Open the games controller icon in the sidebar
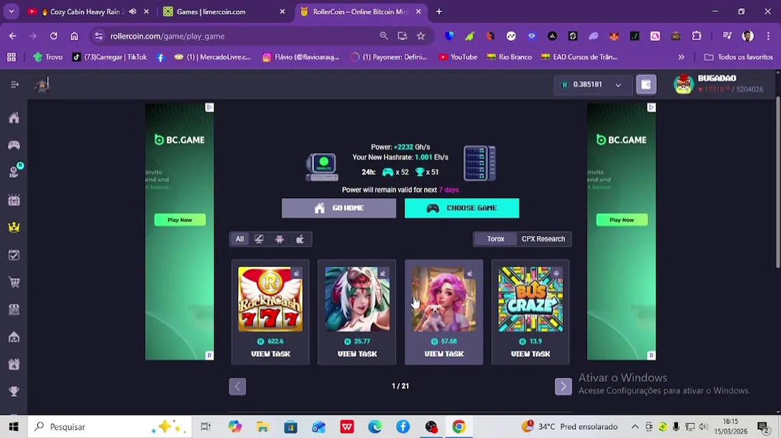The image size is (781, 438). point(14,145)
